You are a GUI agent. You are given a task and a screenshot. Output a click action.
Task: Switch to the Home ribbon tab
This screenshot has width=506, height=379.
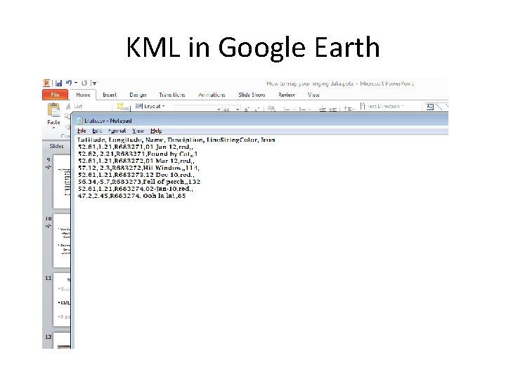[x=83, y=95]
